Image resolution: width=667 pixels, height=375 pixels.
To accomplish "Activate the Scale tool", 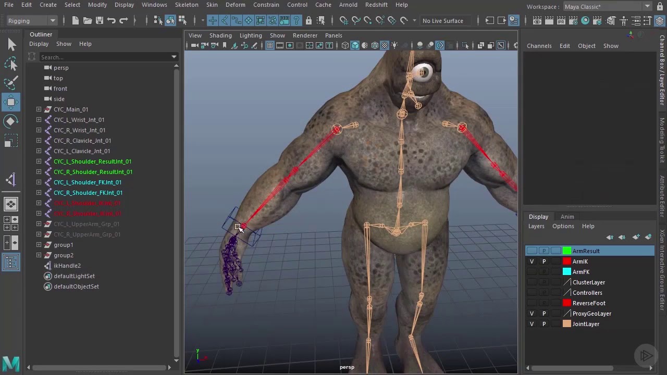I will (x=11, y=141).
